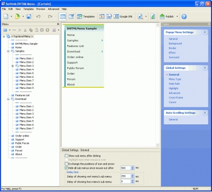The image size is (212, 192).
Task: Open the Template menu
Action: (x=29, y=9)
